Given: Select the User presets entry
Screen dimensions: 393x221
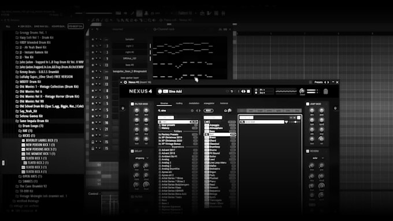Looking at the screenshot, I should click(179, 125).
